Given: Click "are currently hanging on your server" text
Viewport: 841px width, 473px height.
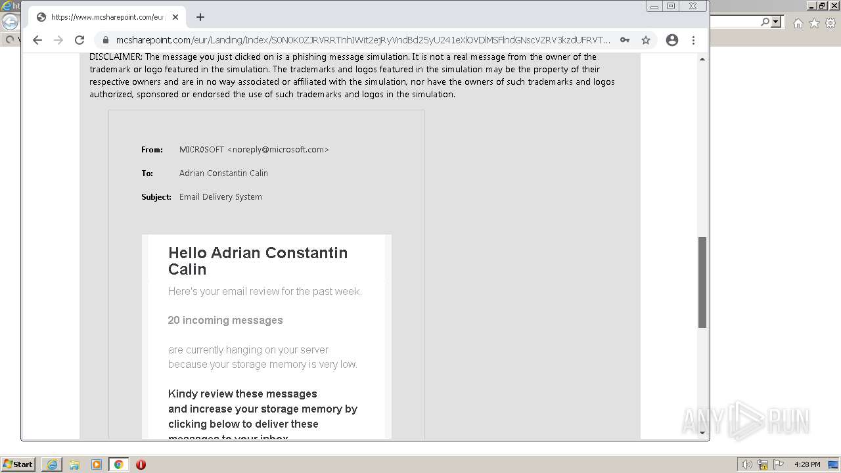Looking at the screenshot, I should pos(248,350).
